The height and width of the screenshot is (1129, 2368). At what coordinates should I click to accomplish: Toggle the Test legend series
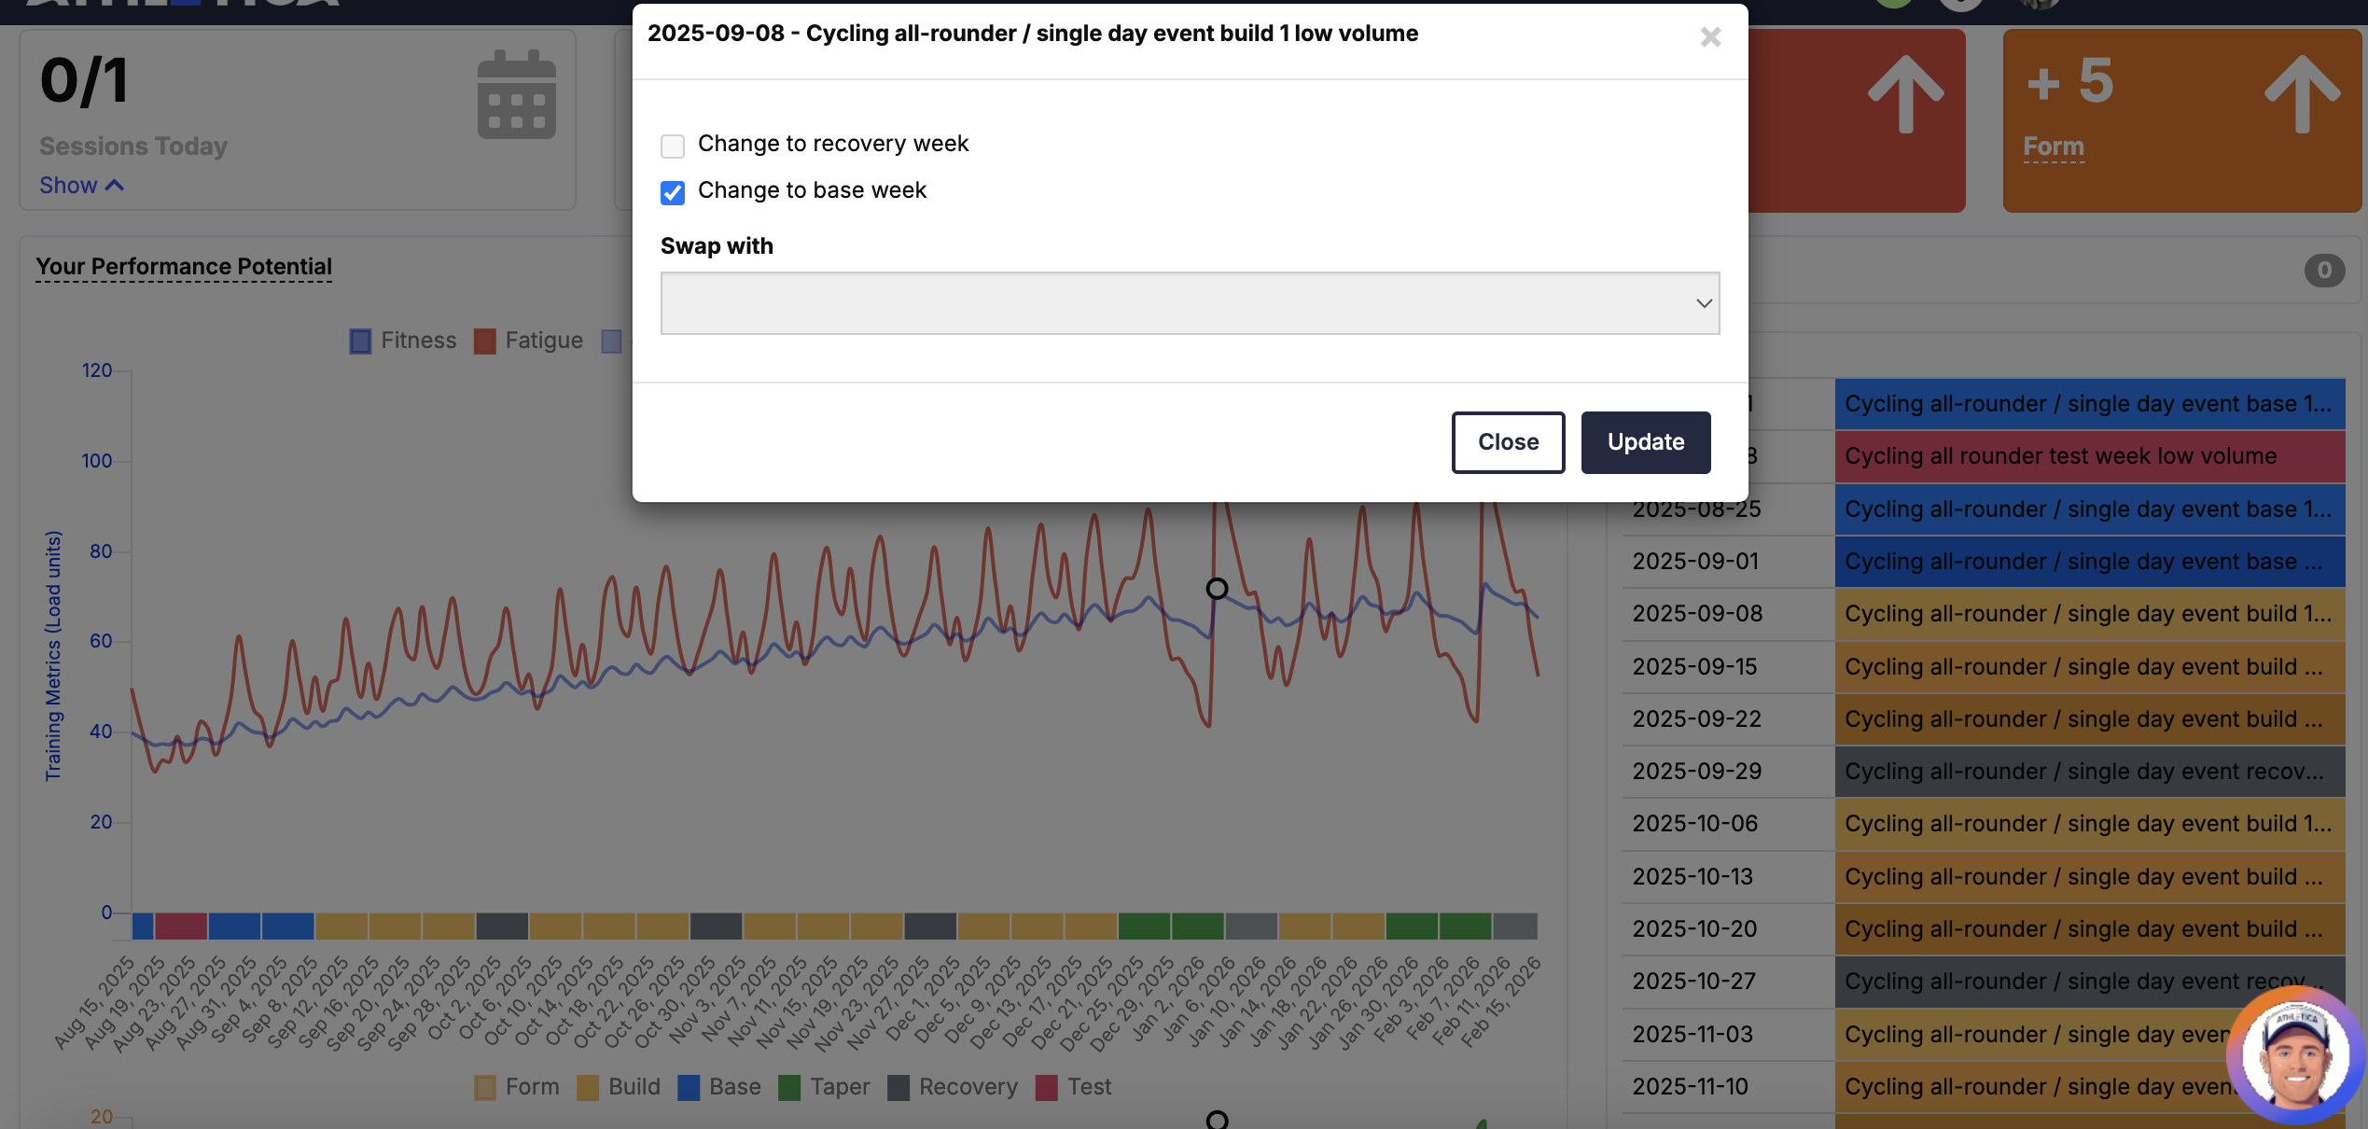(x=1047, y=1088)
